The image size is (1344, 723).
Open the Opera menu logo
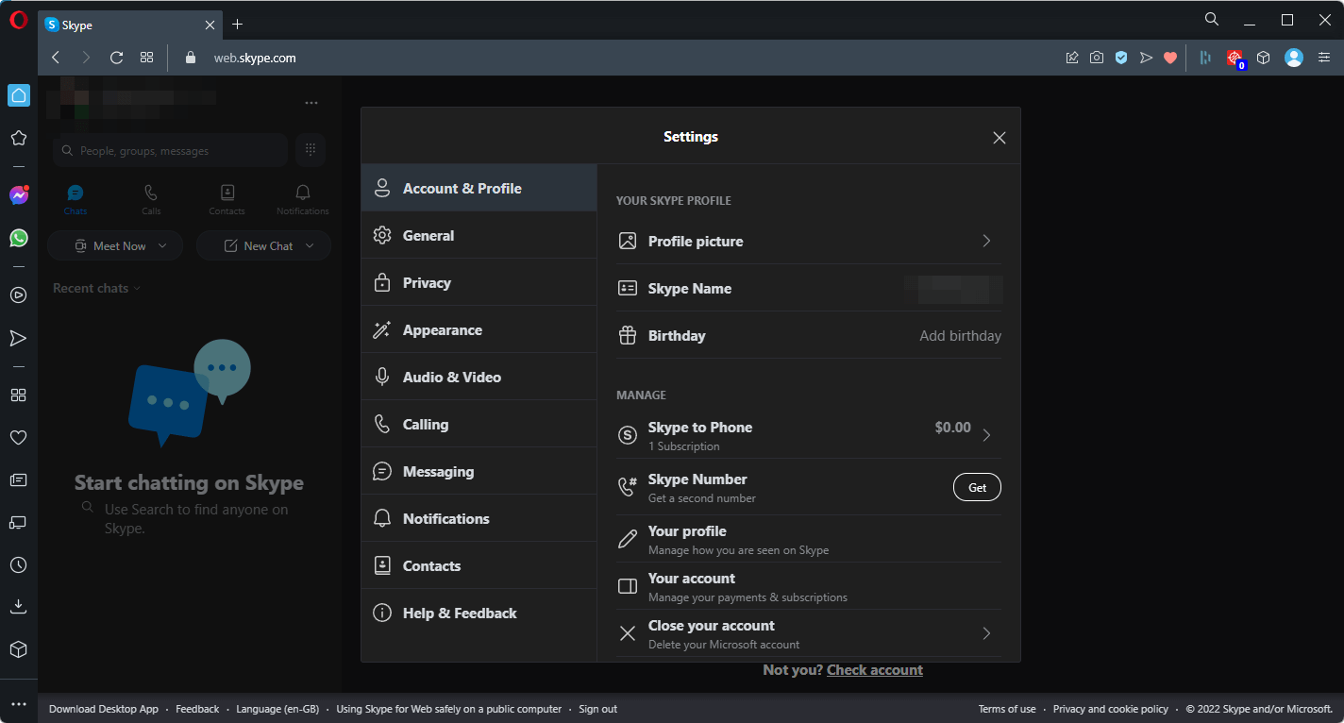pyautogui.click(x=19, y=20)
